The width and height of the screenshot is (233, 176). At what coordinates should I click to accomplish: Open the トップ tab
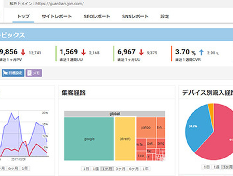click(x=21, y=17)
